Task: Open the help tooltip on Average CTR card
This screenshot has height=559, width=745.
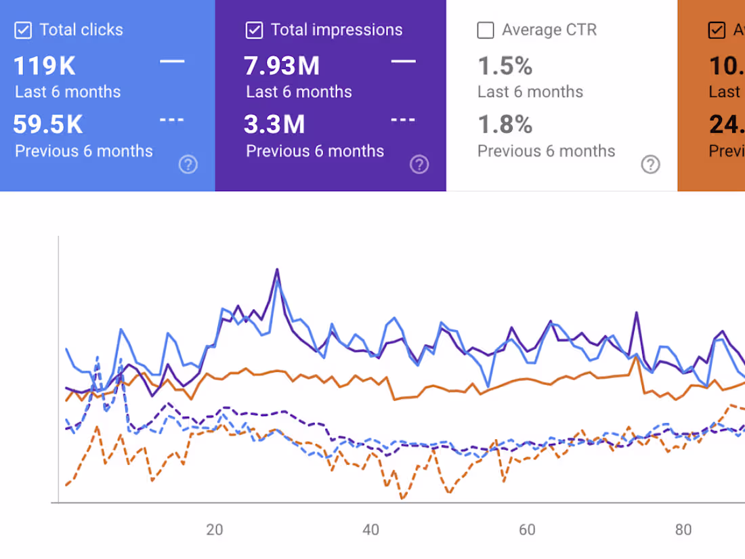Action: click(651, 164)
